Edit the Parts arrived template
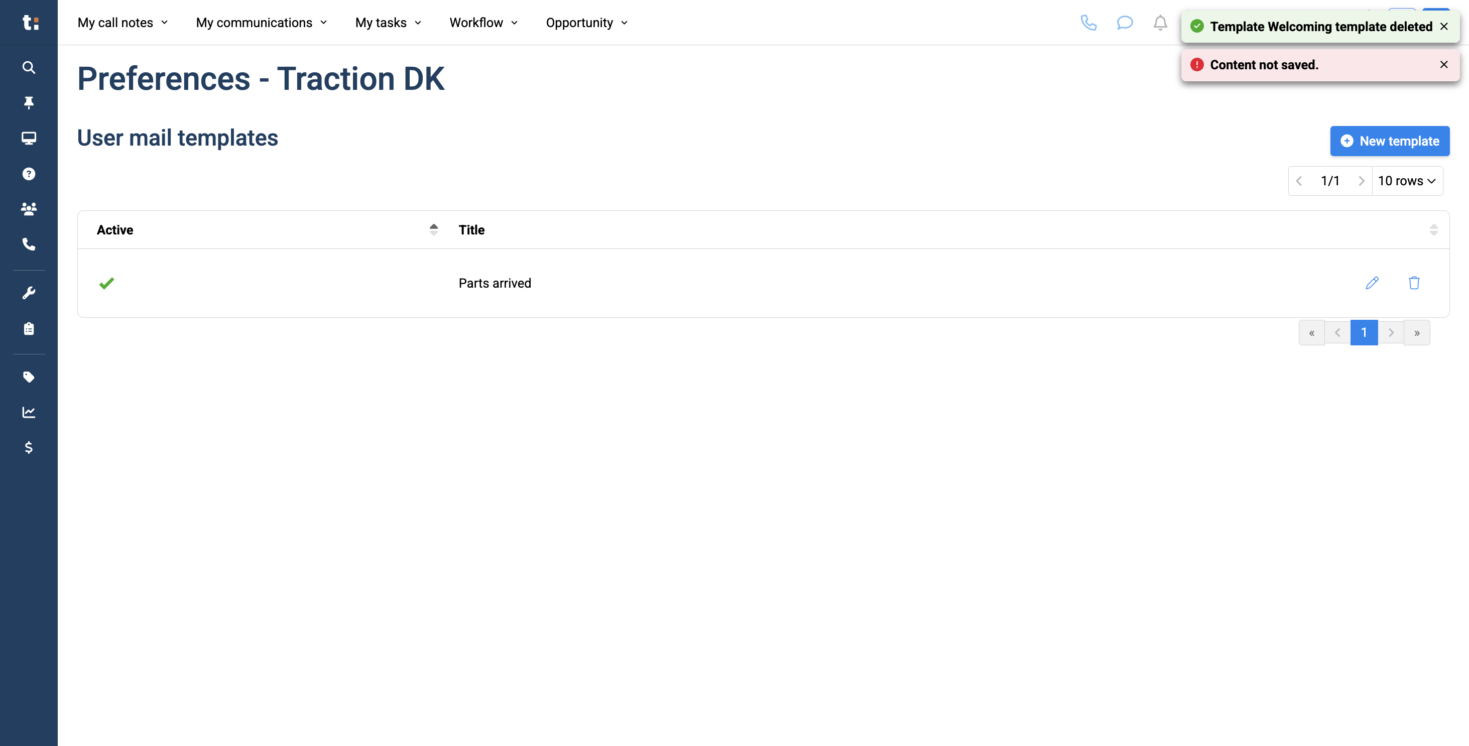Image resolution: width=1469 pixels, height=746 pixels. (1372, 283)
